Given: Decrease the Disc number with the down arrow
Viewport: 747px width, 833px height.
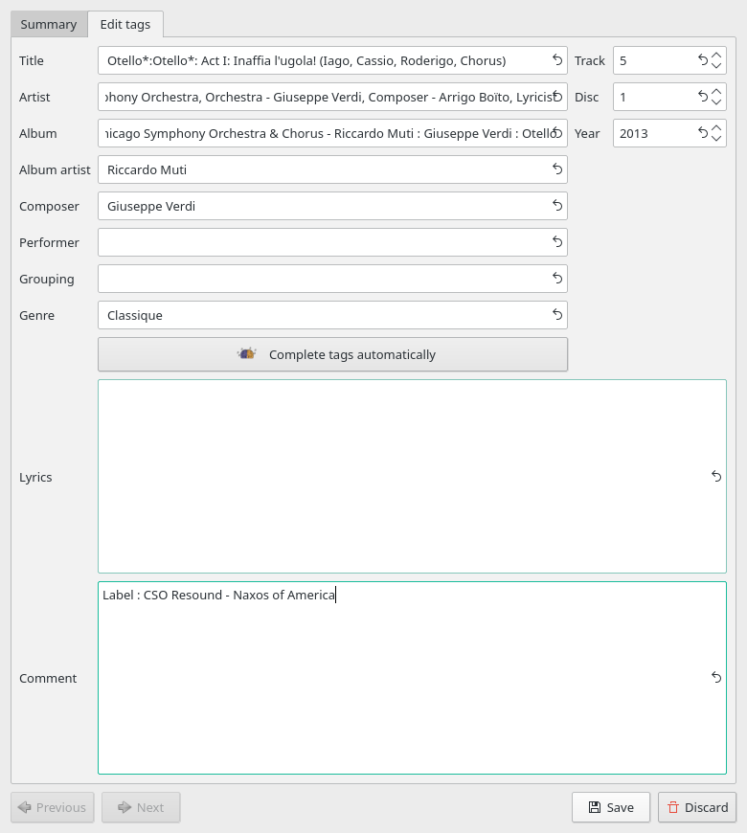Looking at the screenshot, I should [716, 103].
